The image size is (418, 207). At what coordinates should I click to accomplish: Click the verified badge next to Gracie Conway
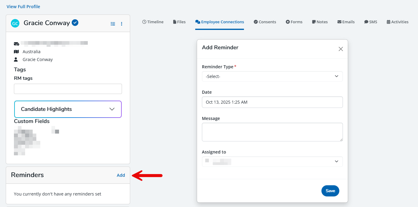[75, 23]
